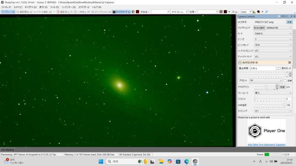296x166 pixels.
Task: Click the histogram icon next to zoom
Action: pyautogui.click(x=255, y=12)
